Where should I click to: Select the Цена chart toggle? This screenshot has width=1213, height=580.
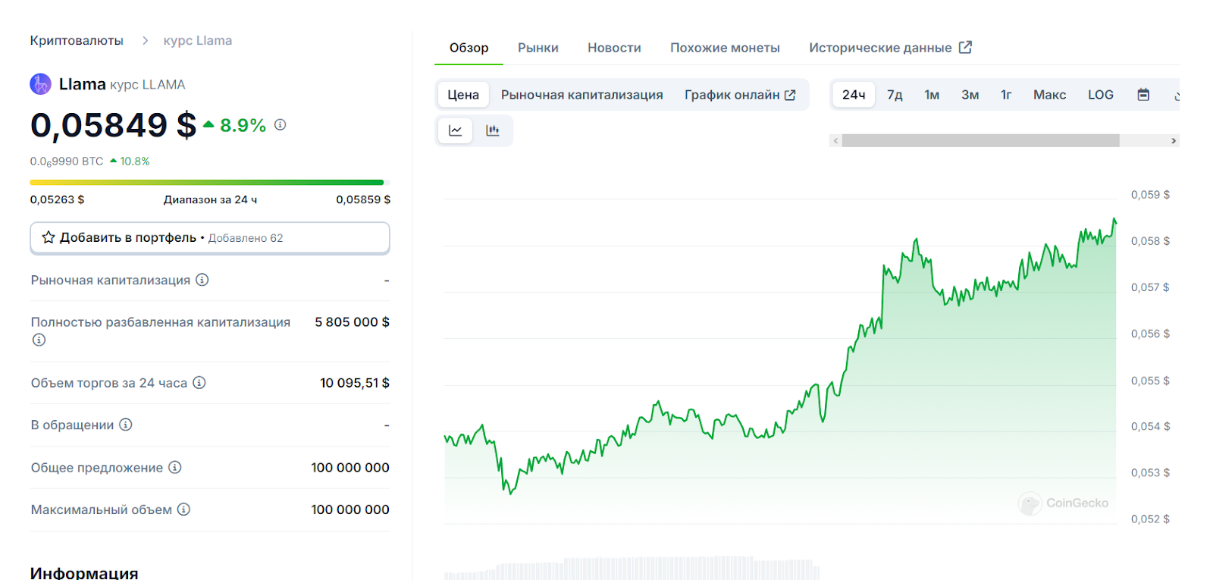pos(463,95)
